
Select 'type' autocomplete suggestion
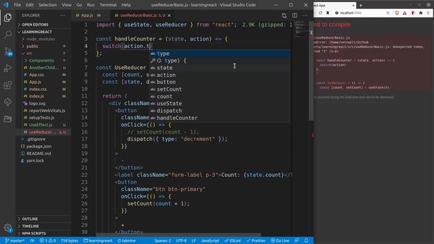pos(220,54)
